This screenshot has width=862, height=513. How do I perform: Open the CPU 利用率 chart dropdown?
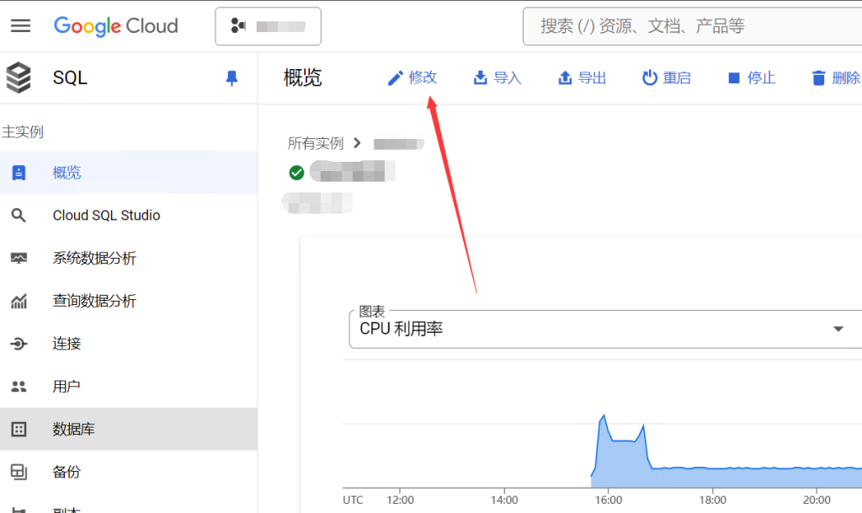pyautogui.click(x=605, y=329)
